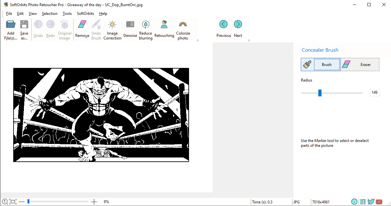Open the View menu
This screenshot has width=391, height=206.
coord(33,14)
